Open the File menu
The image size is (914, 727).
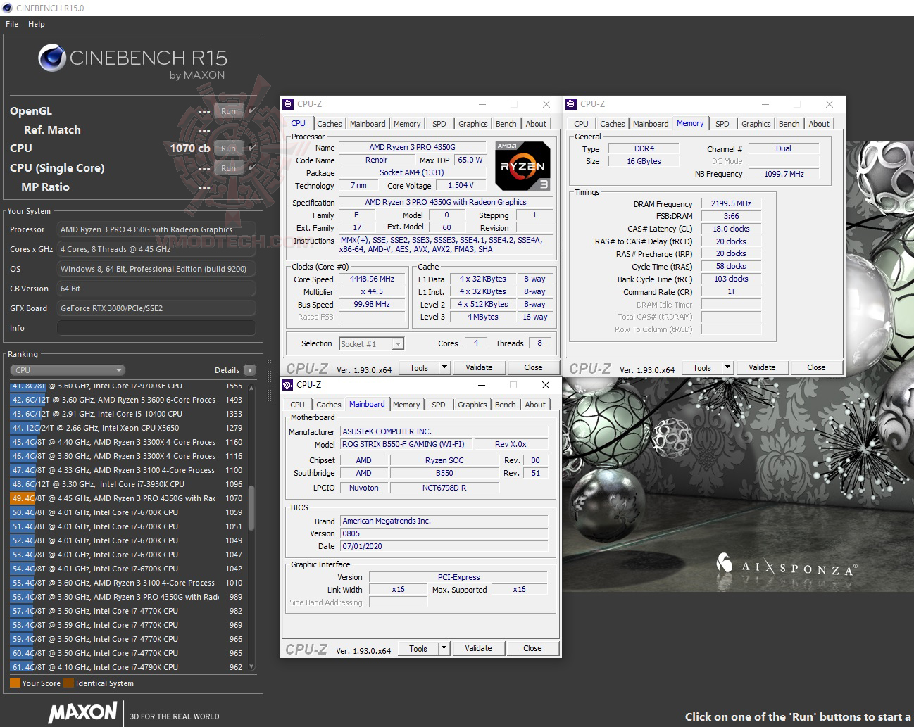(x=12, y=24)
